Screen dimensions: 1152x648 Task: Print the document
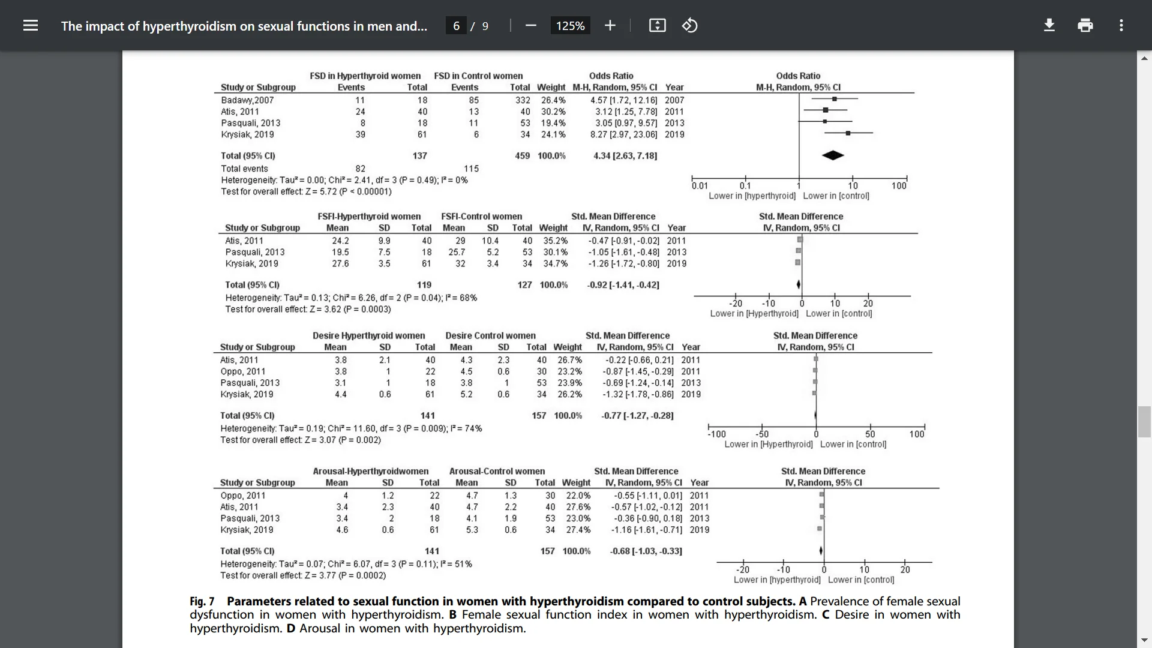(x=1085, y=25)
